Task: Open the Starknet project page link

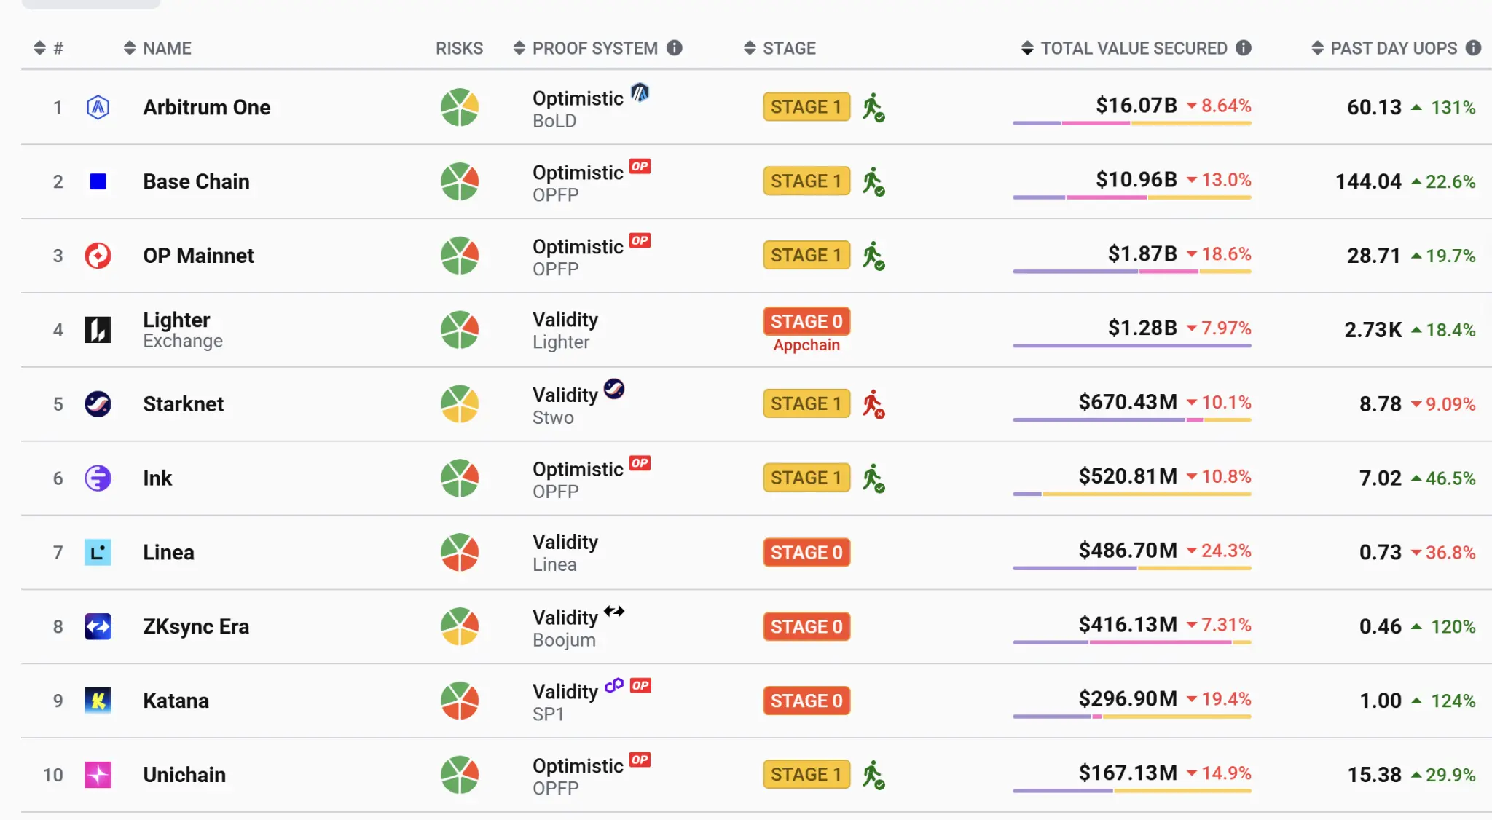Action: (x=184, y=403)
